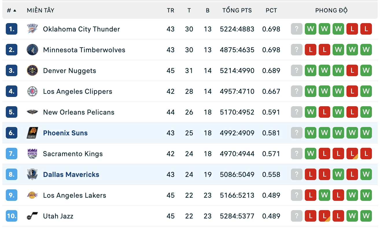Click the PHONG ĐỘ form column header

pos(331,10)
